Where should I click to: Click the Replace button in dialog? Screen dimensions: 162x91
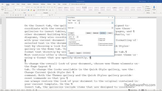[x=89, y=33]
